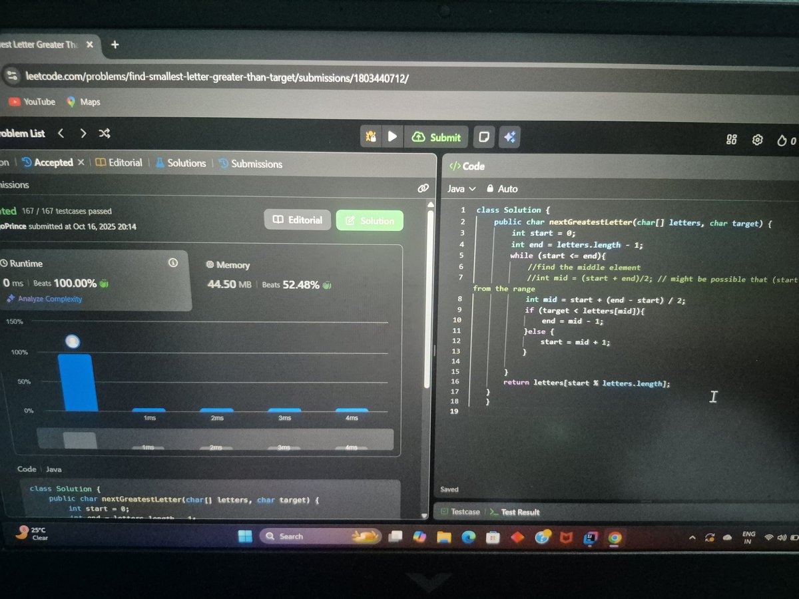Open Microsoft Edge from taskbar
Screen dimensions: 799x599
click(469, 538)
